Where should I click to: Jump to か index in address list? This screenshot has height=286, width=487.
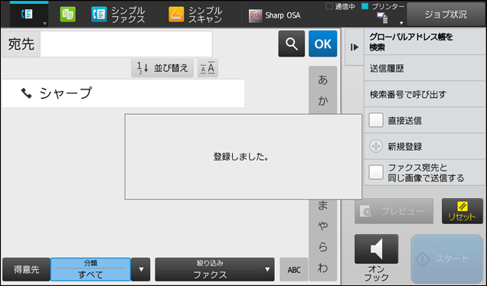(322, 101)
